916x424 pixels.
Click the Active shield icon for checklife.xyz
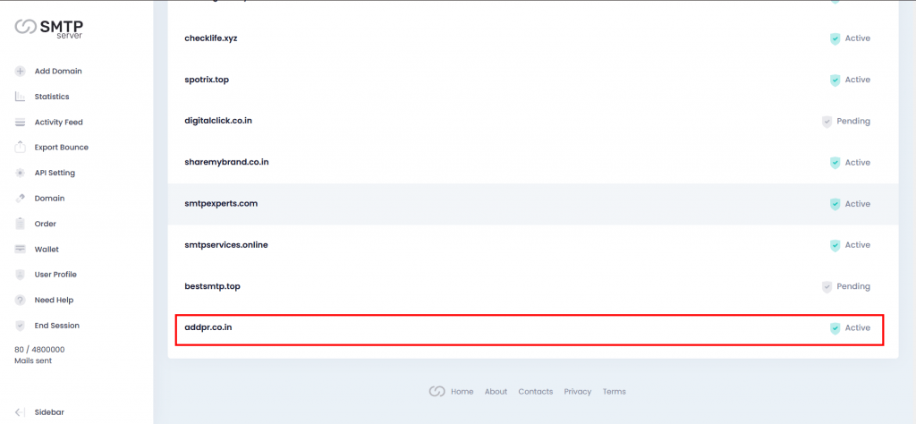click(835, 38)
